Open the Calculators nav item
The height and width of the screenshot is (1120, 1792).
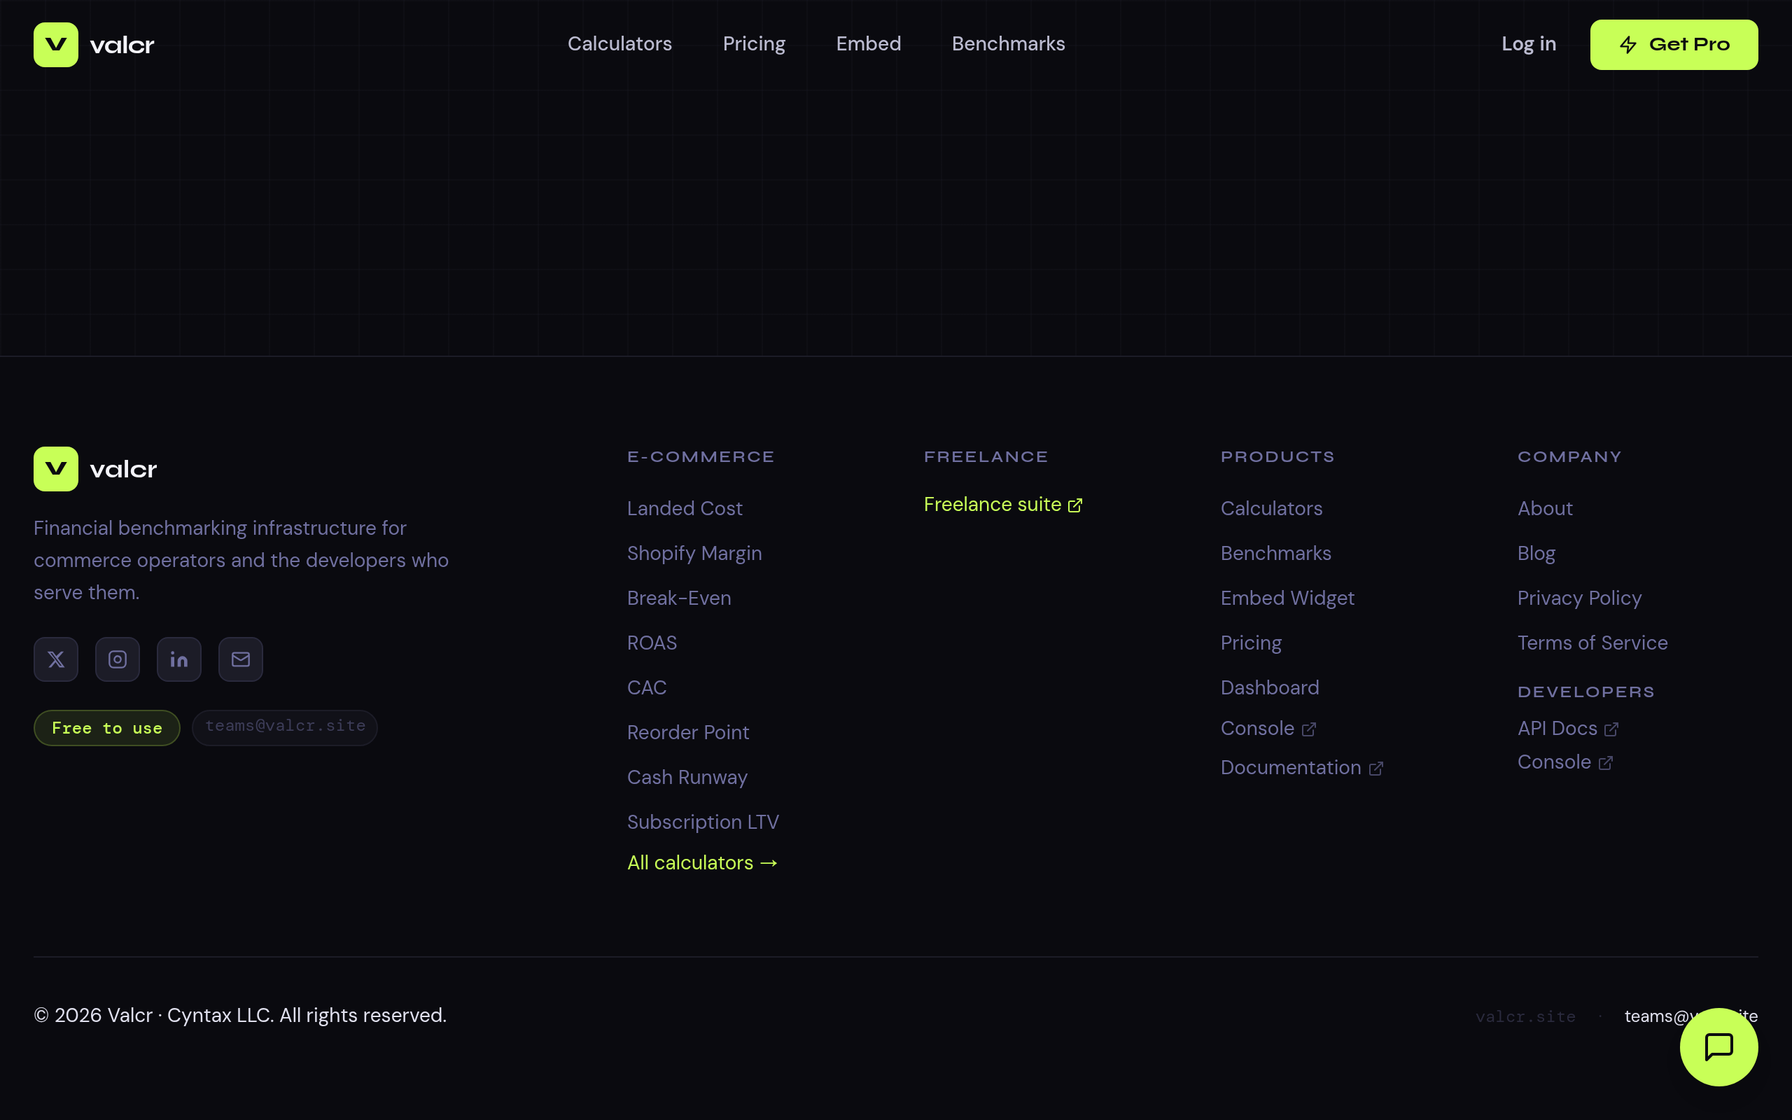click(x=619, y=43)
